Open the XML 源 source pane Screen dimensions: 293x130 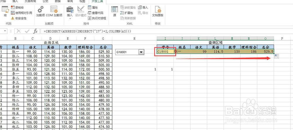click(x=115, y=12)
